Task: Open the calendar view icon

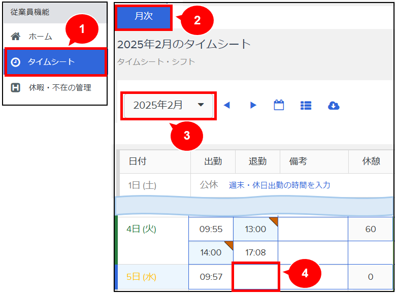Action: pyautogui.click(x=279, y=105)
